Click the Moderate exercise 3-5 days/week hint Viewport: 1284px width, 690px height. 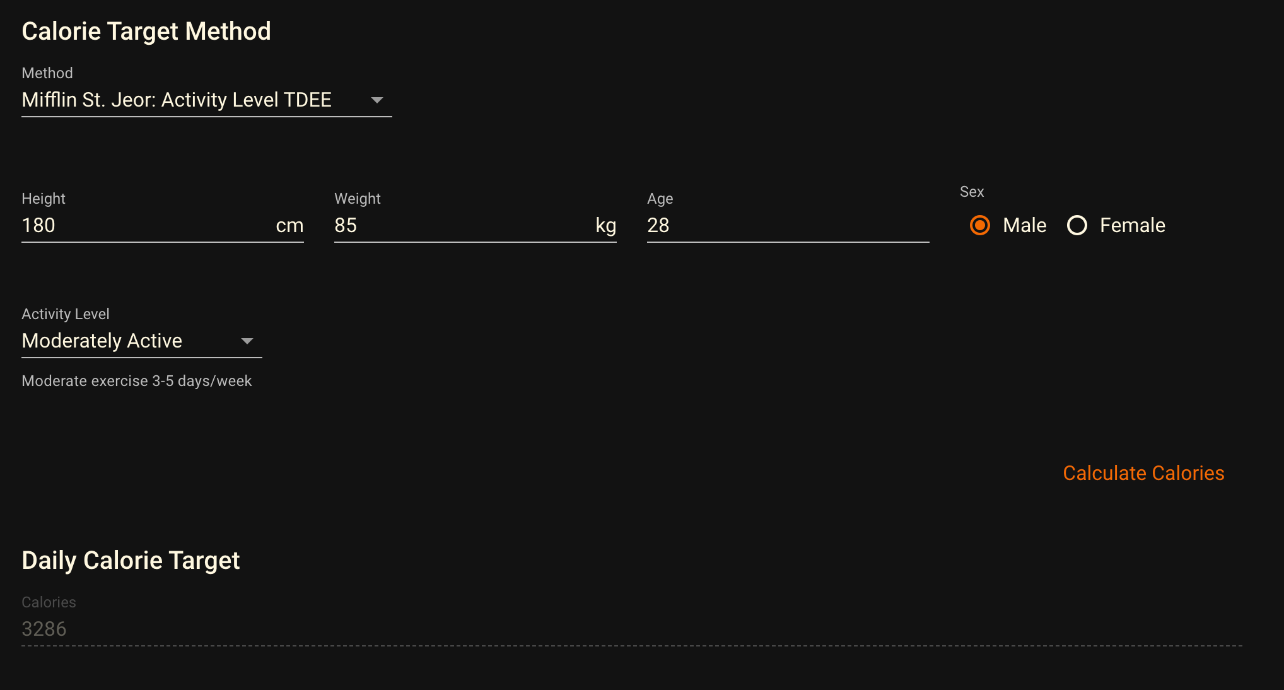(x=137, y=381)
